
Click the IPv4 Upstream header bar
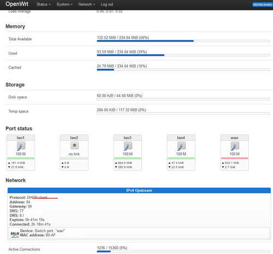(139, 191)
